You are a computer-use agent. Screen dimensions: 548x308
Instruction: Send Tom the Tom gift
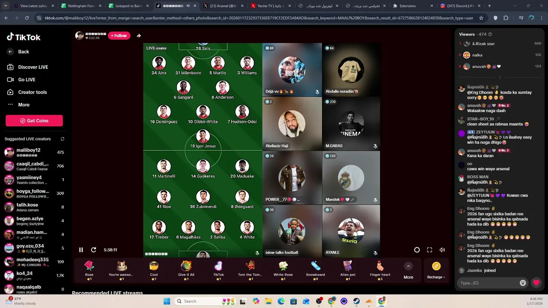pos(251,270)
